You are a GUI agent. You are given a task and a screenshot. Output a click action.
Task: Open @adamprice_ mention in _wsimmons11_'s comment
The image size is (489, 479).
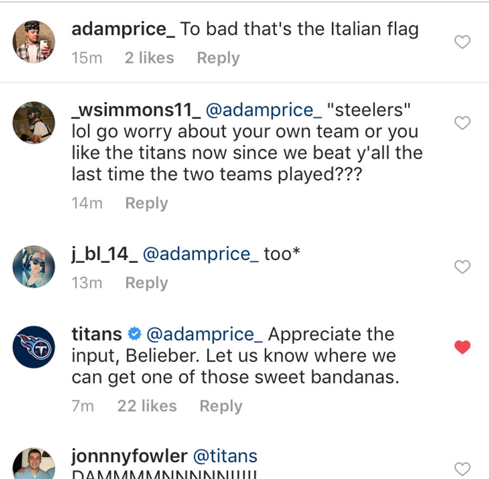tap(264, 110)
